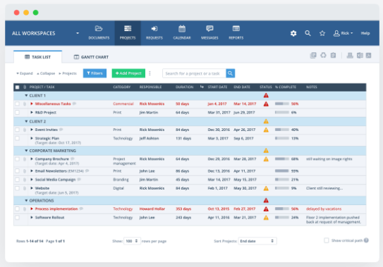This screenshot has height=267, width=383.
Task: Click red warning icon for Process Implementation
Action: tap(266, 209)
